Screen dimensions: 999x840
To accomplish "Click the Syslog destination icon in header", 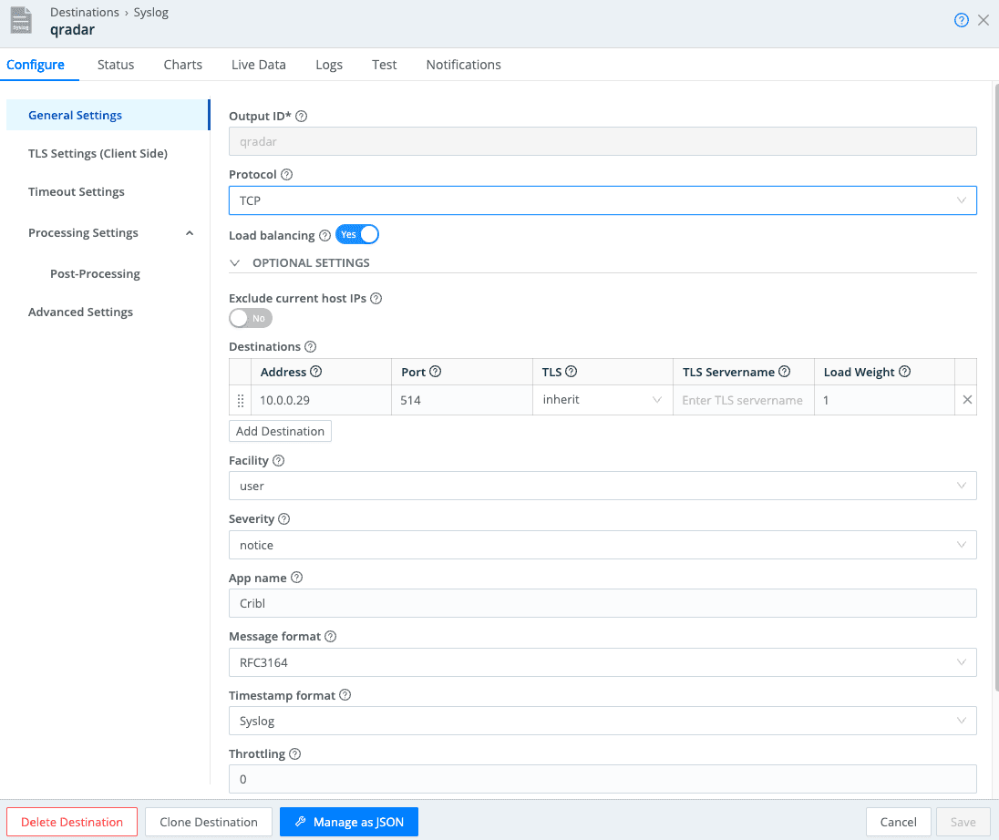I will pyautogui.click(x=21, y=21).
